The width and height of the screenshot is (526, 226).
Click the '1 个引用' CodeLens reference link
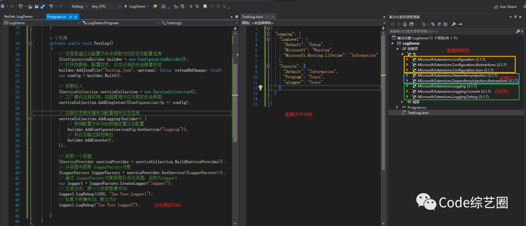[x=58, y=38]
